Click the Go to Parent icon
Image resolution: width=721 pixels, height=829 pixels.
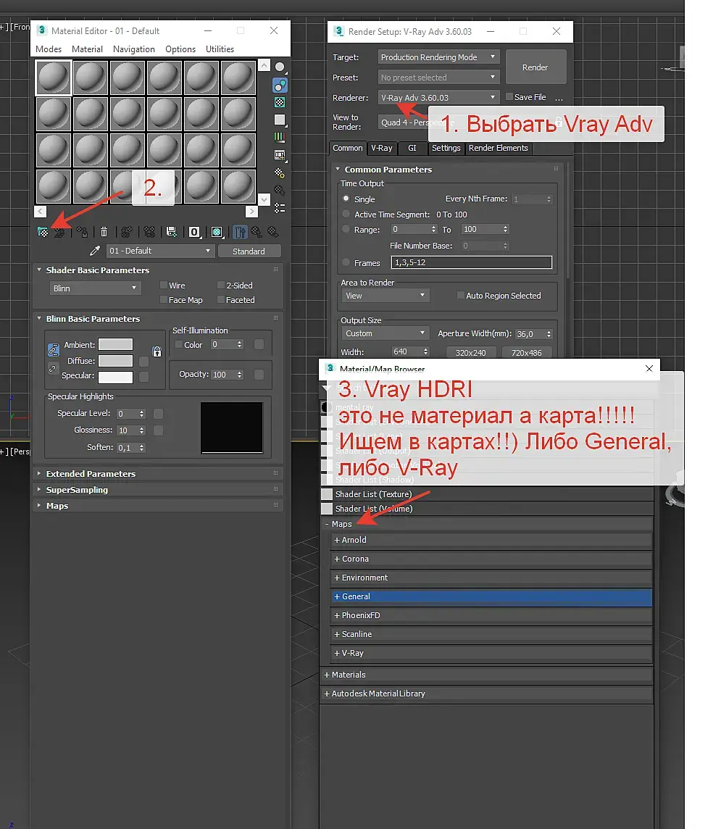click(x=257, y=232)
